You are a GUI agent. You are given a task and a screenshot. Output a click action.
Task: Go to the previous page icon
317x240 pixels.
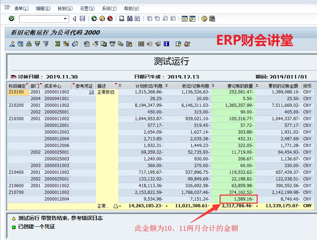pyautogui.click(x=157, y=19)
